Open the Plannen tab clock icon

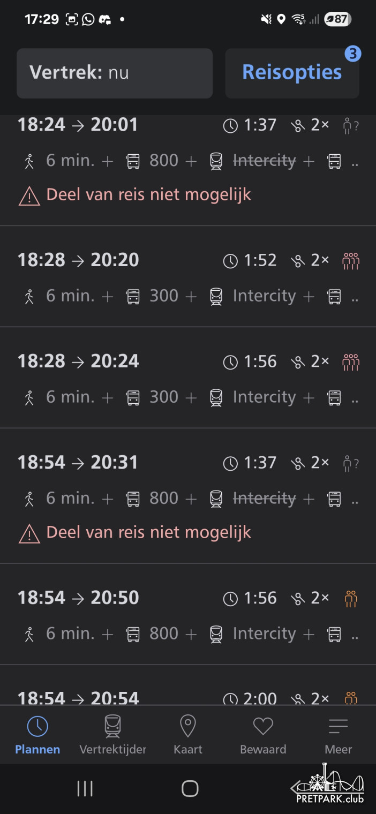[37, 726]
